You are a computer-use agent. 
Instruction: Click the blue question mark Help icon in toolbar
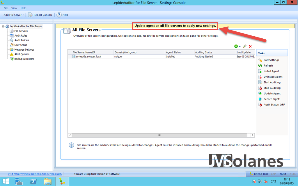[59, 15]
